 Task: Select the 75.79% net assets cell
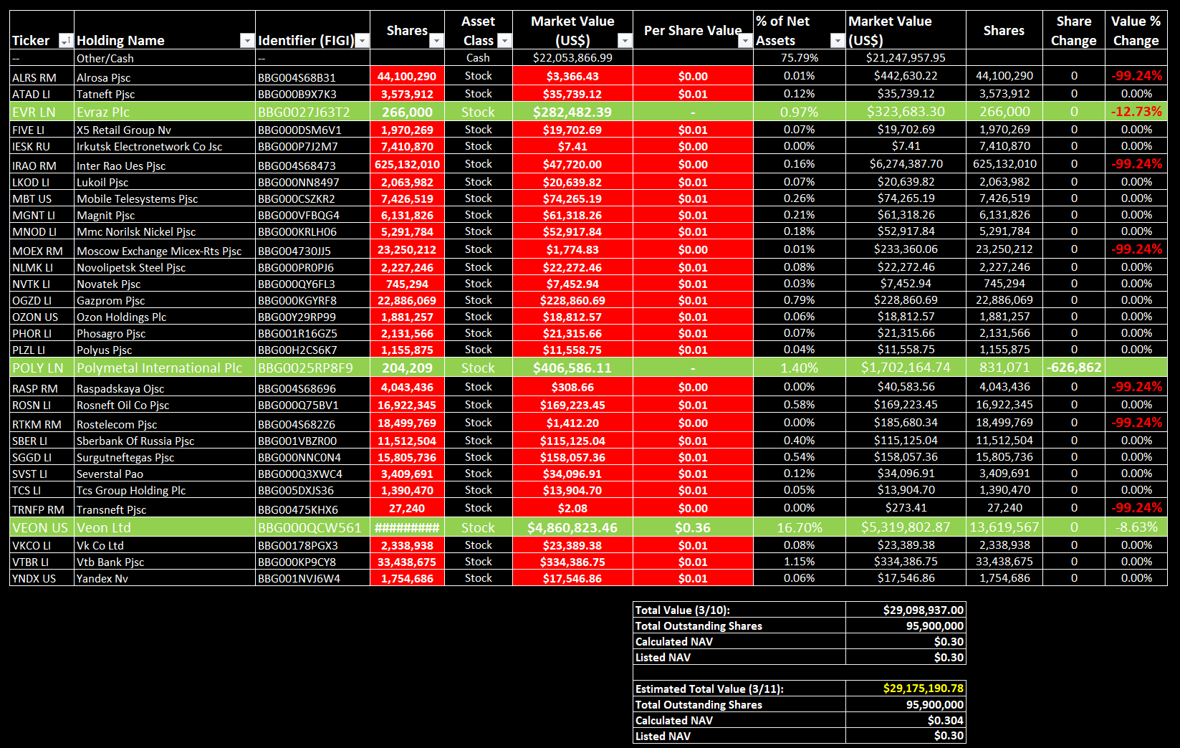(x=799, y=58)
